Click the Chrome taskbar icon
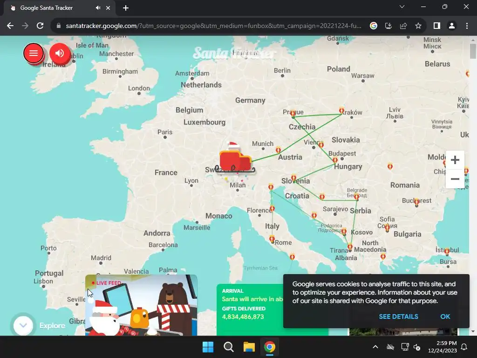 click(x=270, y=347)
